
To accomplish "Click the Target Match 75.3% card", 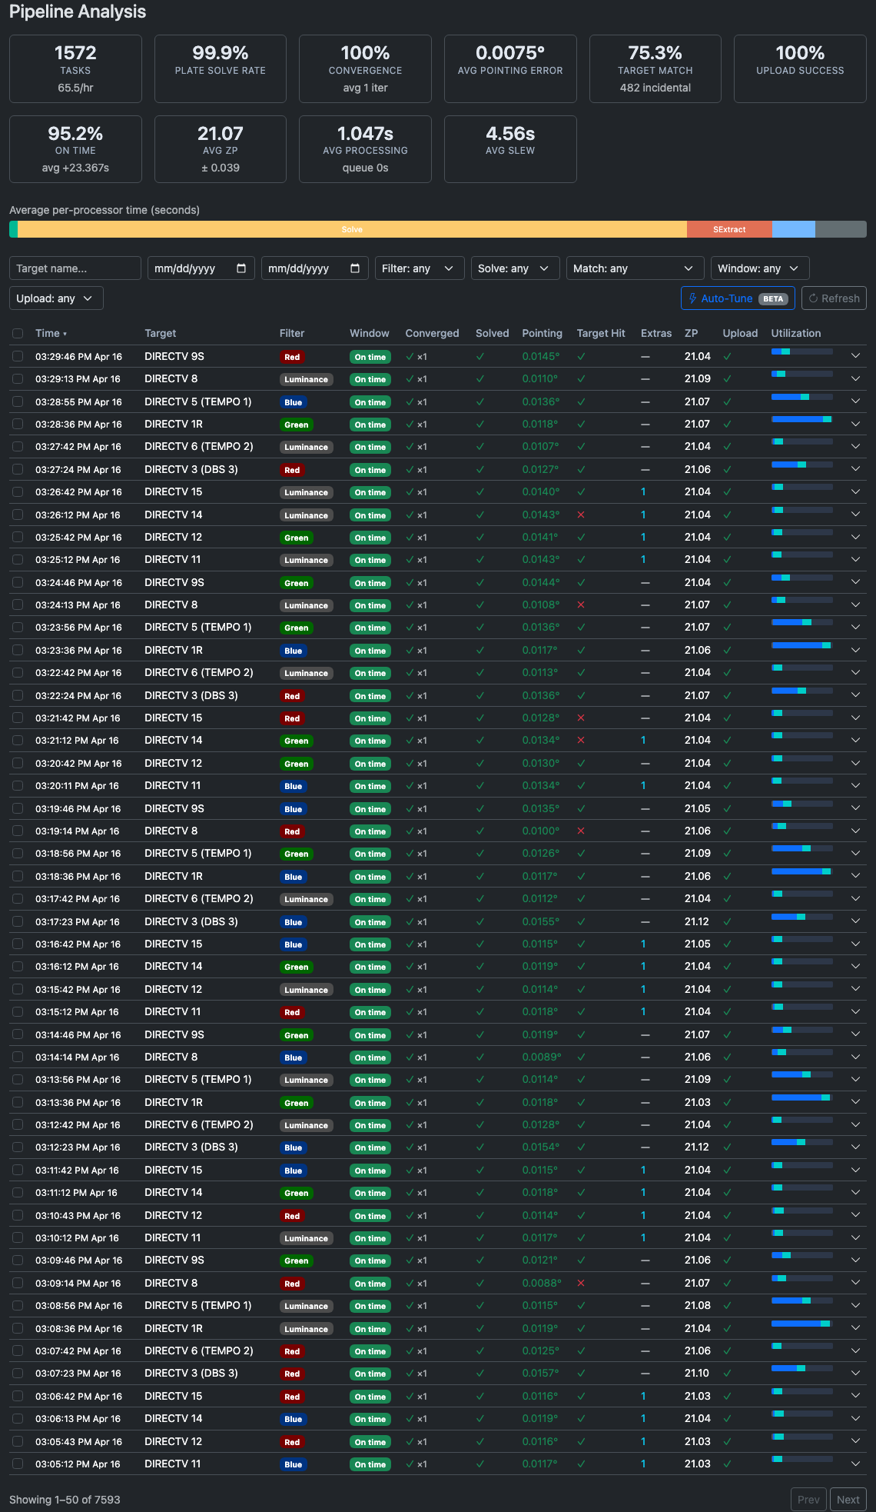I will tap(655, 68).
